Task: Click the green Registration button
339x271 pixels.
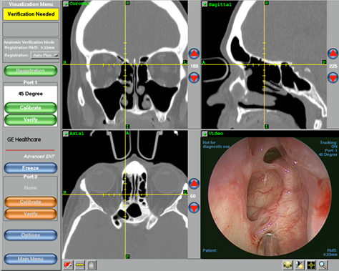Action: 31,71
